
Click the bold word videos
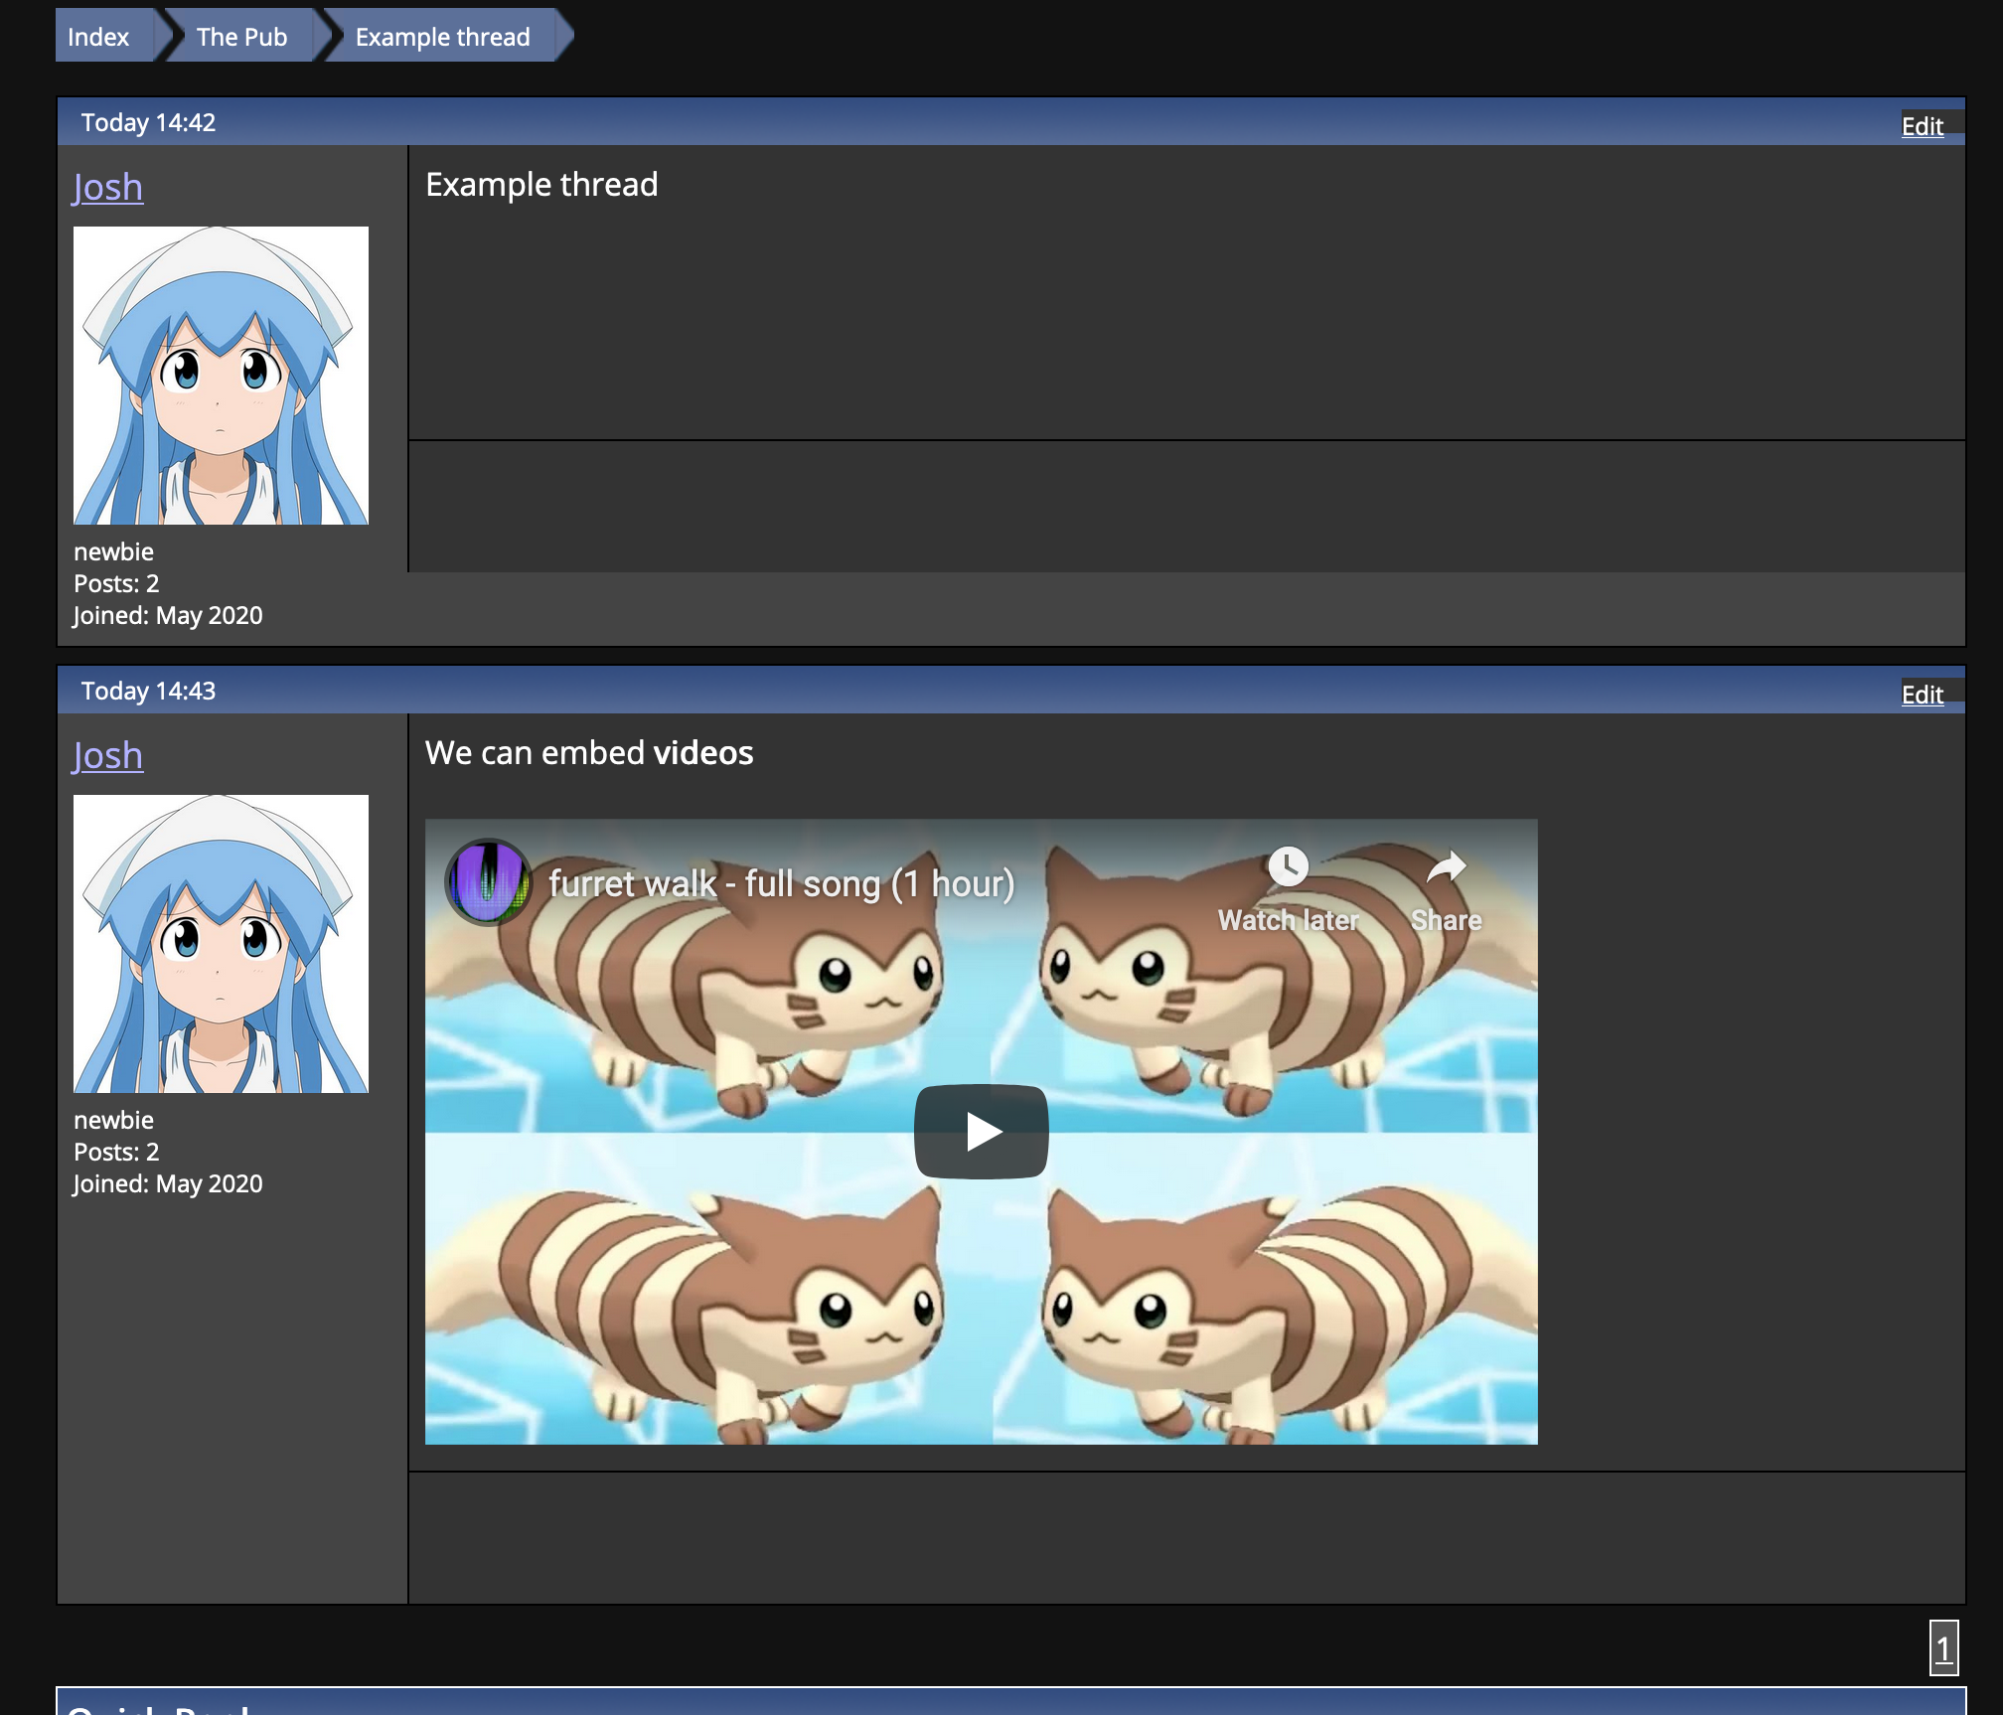coord(703,753)
